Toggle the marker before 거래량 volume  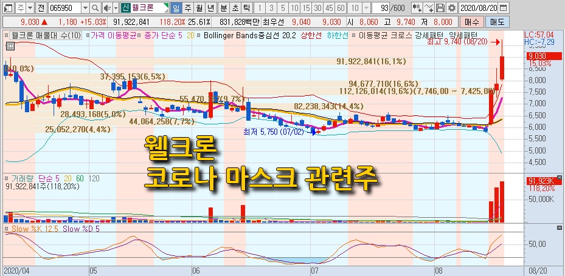click(7, 178)
